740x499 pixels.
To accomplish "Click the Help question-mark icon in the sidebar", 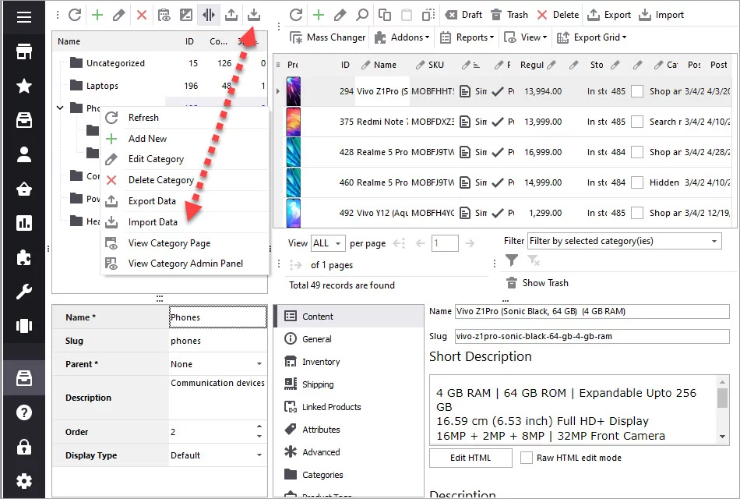I will tap(24, 414).
